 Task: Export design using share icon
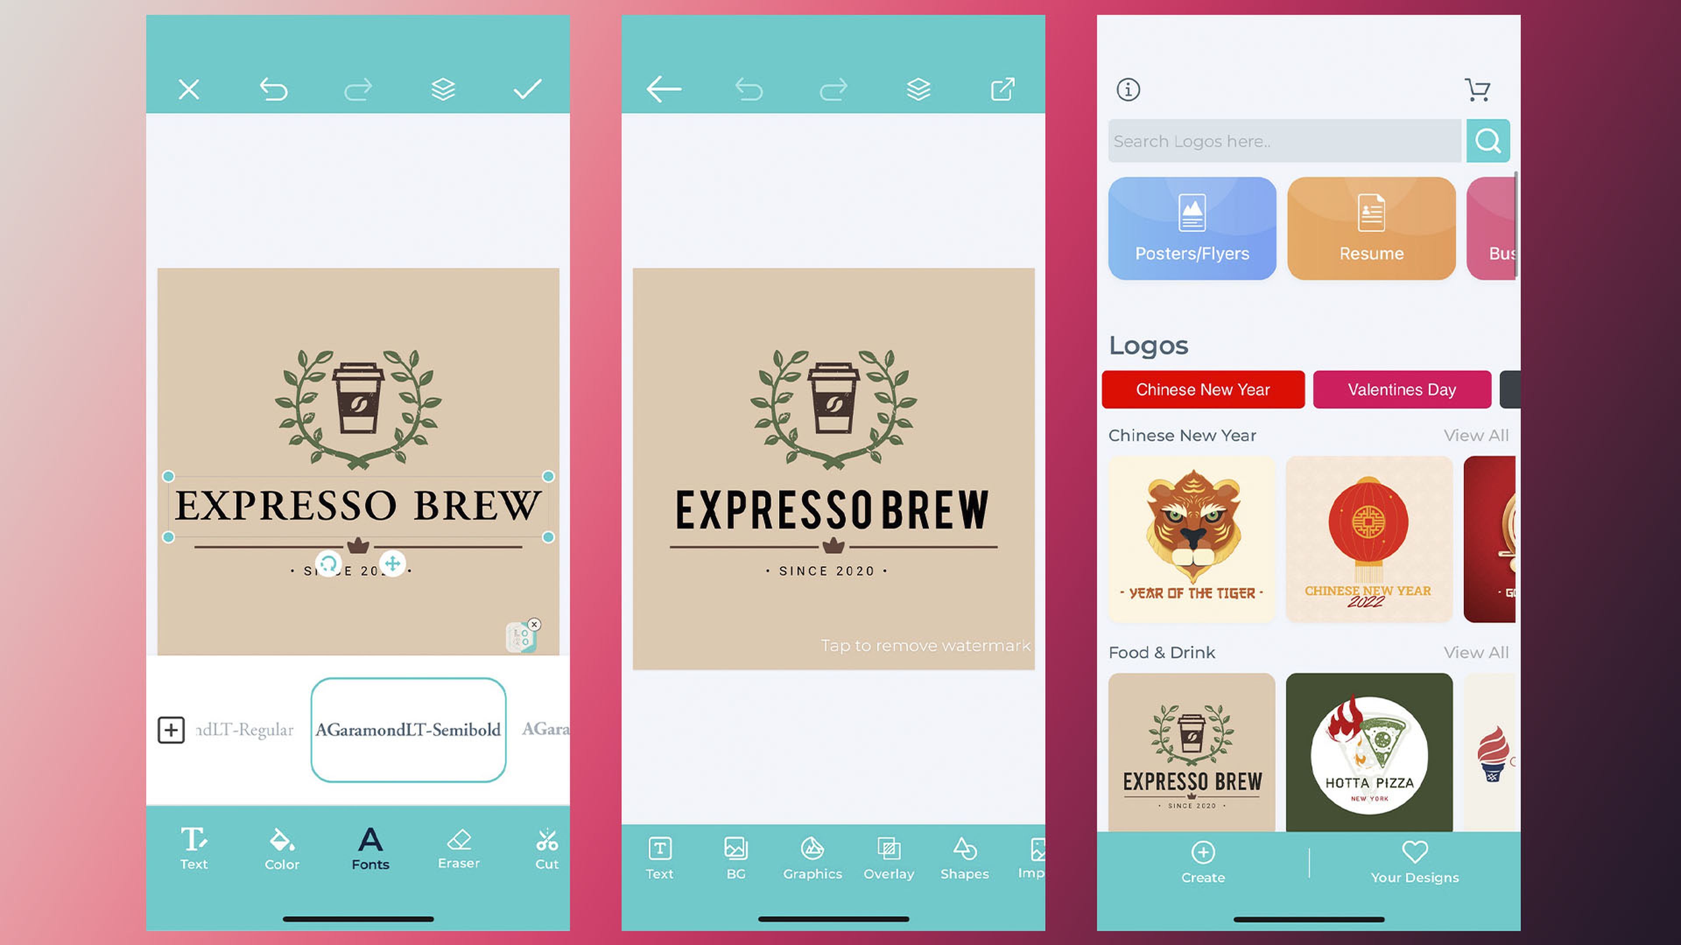tap(1001, 89)
